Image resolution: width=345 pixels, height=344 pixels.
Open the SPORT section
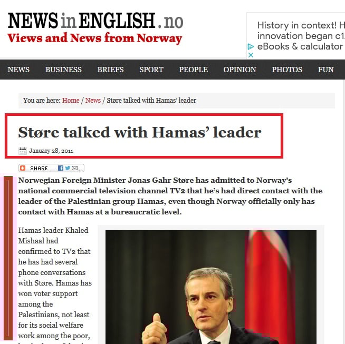click(151, 70)
